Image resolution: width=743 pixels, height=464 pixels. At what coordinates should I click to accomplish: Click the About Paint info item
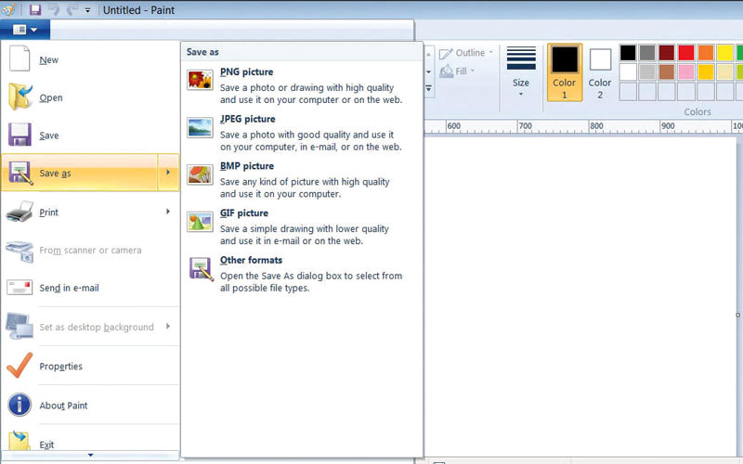(x=63, y=406)
